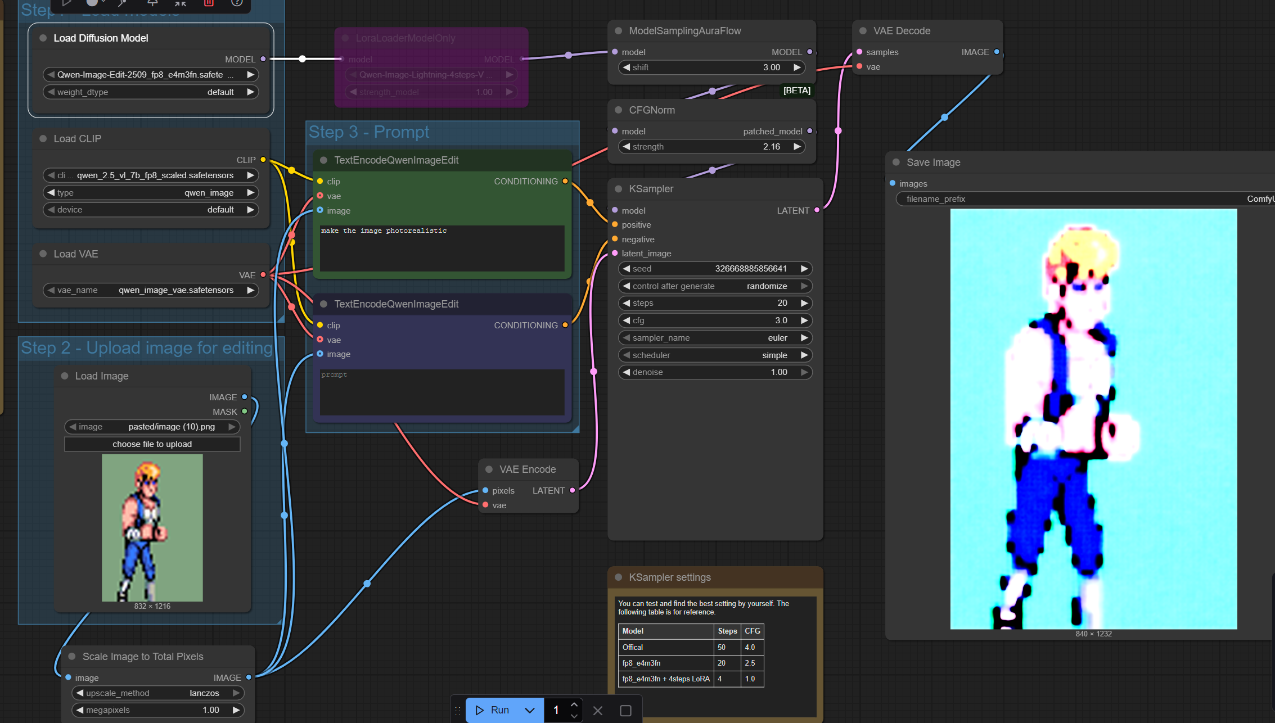Collapse the Load Diffusion Model node via its dot
This screenshot has width=1275, height=723.
43,38
